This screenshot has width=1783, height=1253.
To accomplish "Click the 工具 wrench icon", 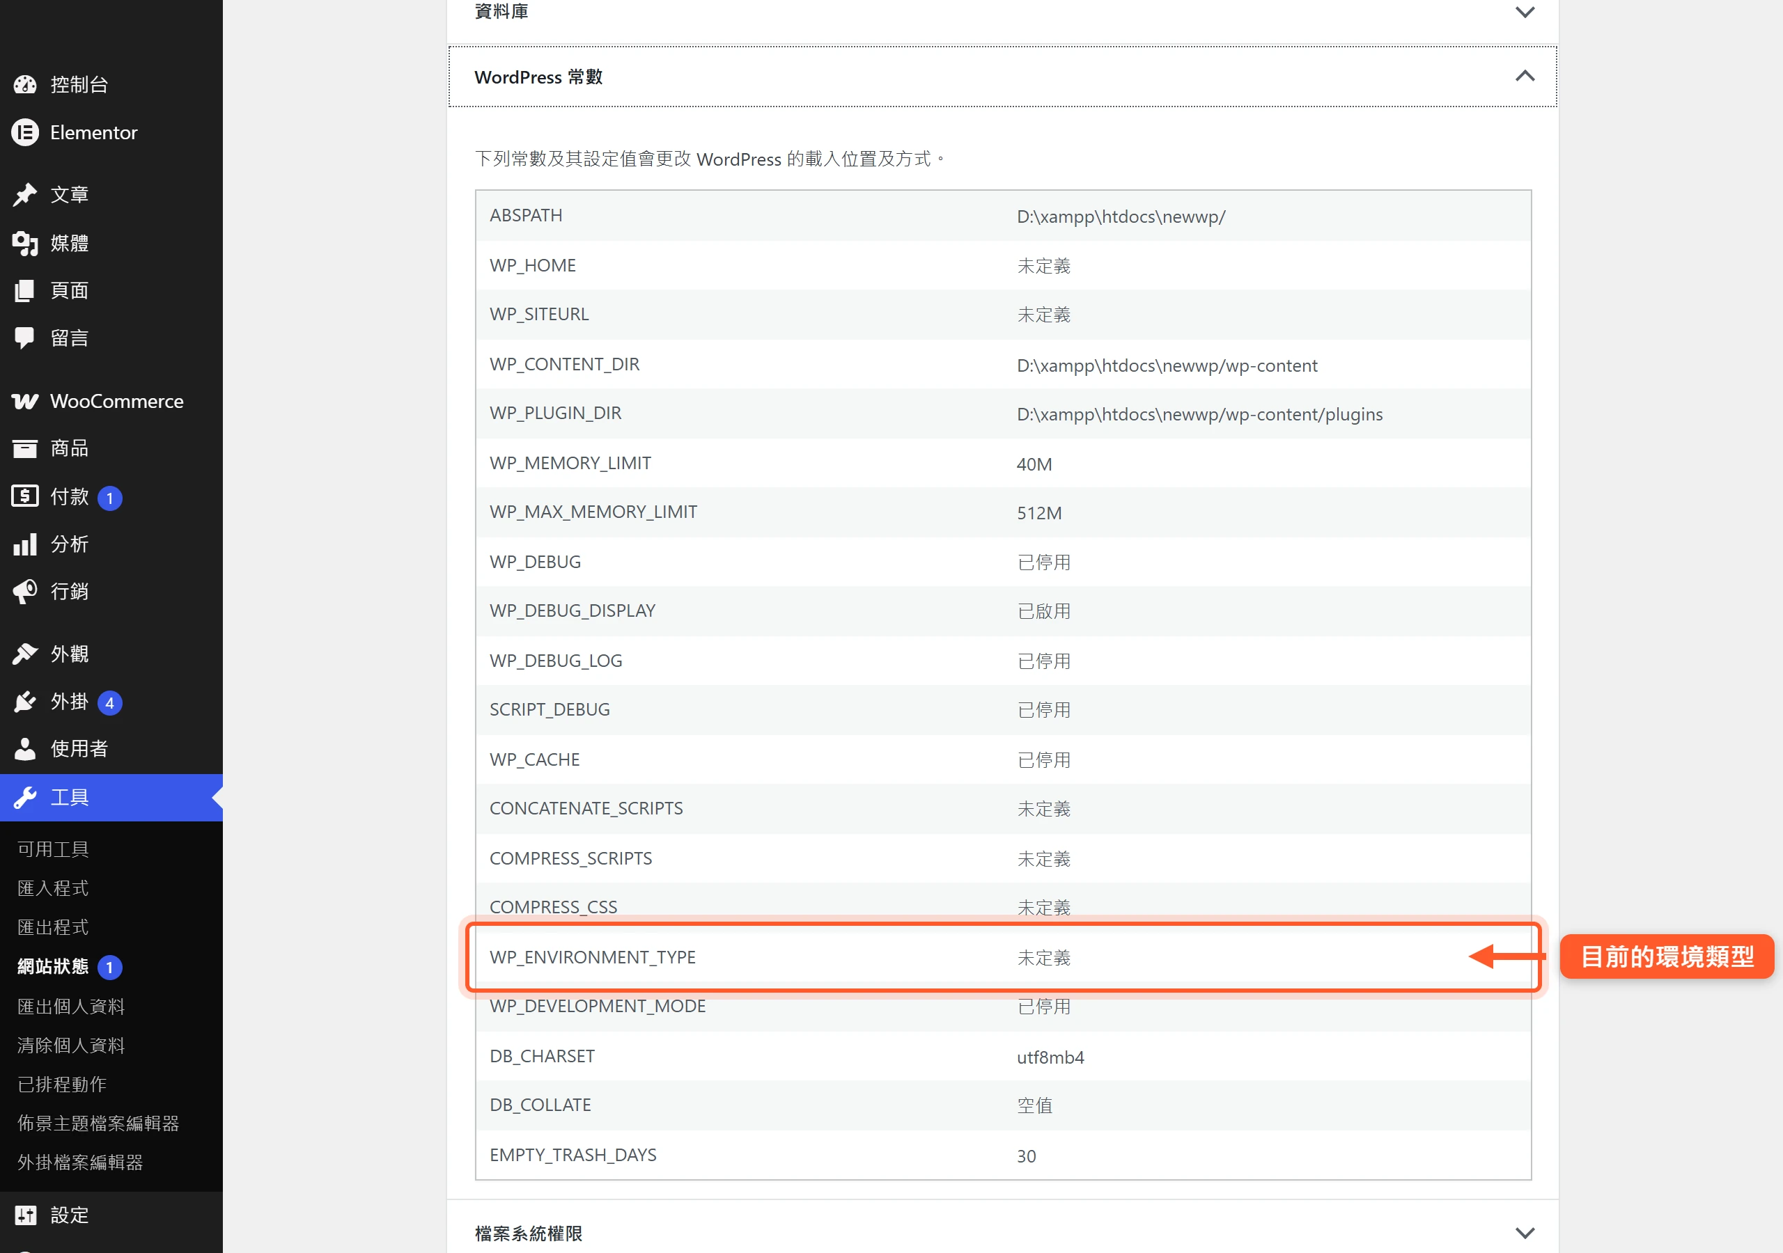I will tap(25, 797).
